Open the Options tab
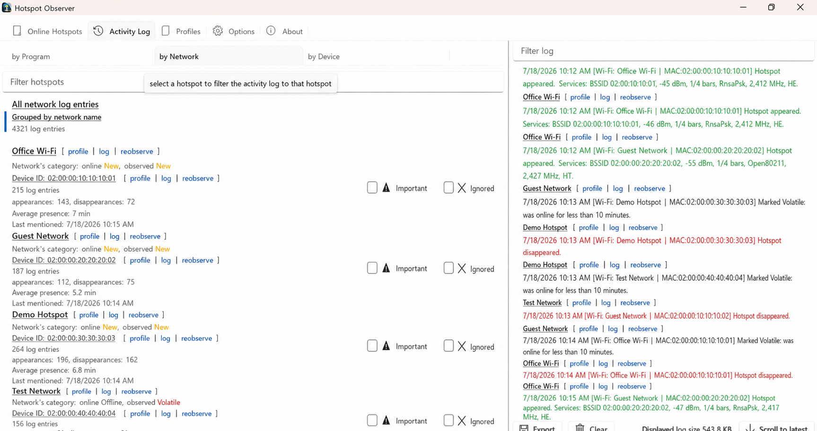This screenshot has height=431, width=817. click(x=234, y=31)
